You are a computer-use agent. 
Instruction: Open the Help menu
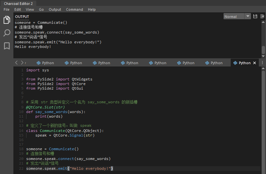coord(92,9)
